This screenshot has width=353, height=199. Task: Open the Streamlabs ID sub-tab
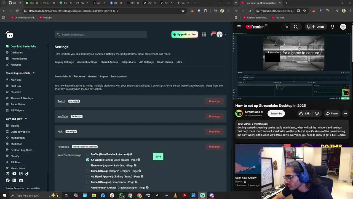63,77
